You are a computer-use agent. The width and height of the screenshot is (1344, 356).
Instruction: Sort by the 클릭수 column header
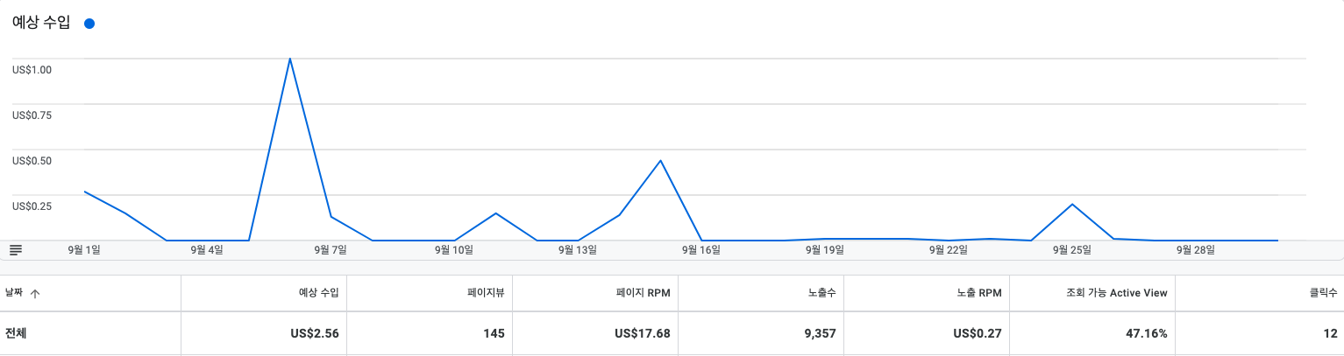[1323, 293]
